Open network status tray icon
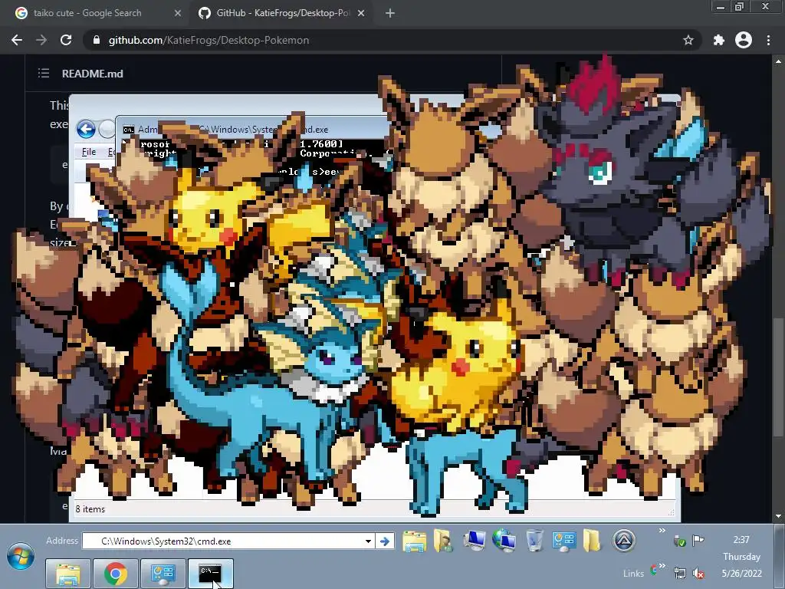 [x=679, y=573]
